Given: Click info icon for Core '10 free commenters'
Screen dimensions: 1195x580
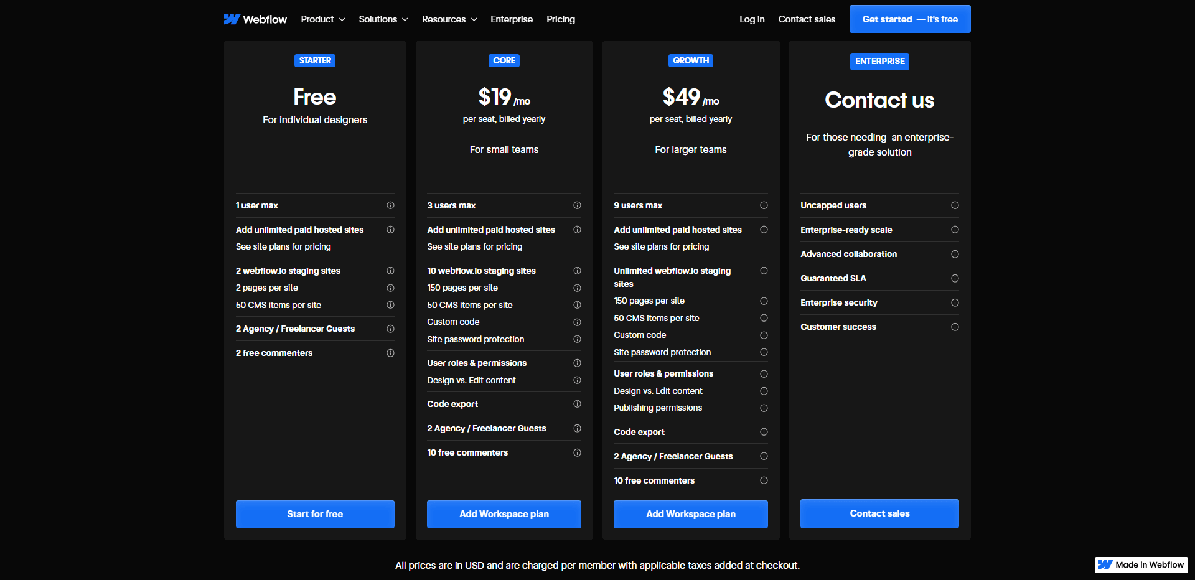Looking at the screenshot, I should (577, 452).
